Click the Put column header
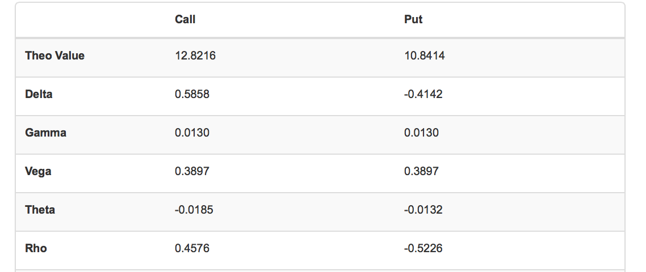 (x=413, y=19)
